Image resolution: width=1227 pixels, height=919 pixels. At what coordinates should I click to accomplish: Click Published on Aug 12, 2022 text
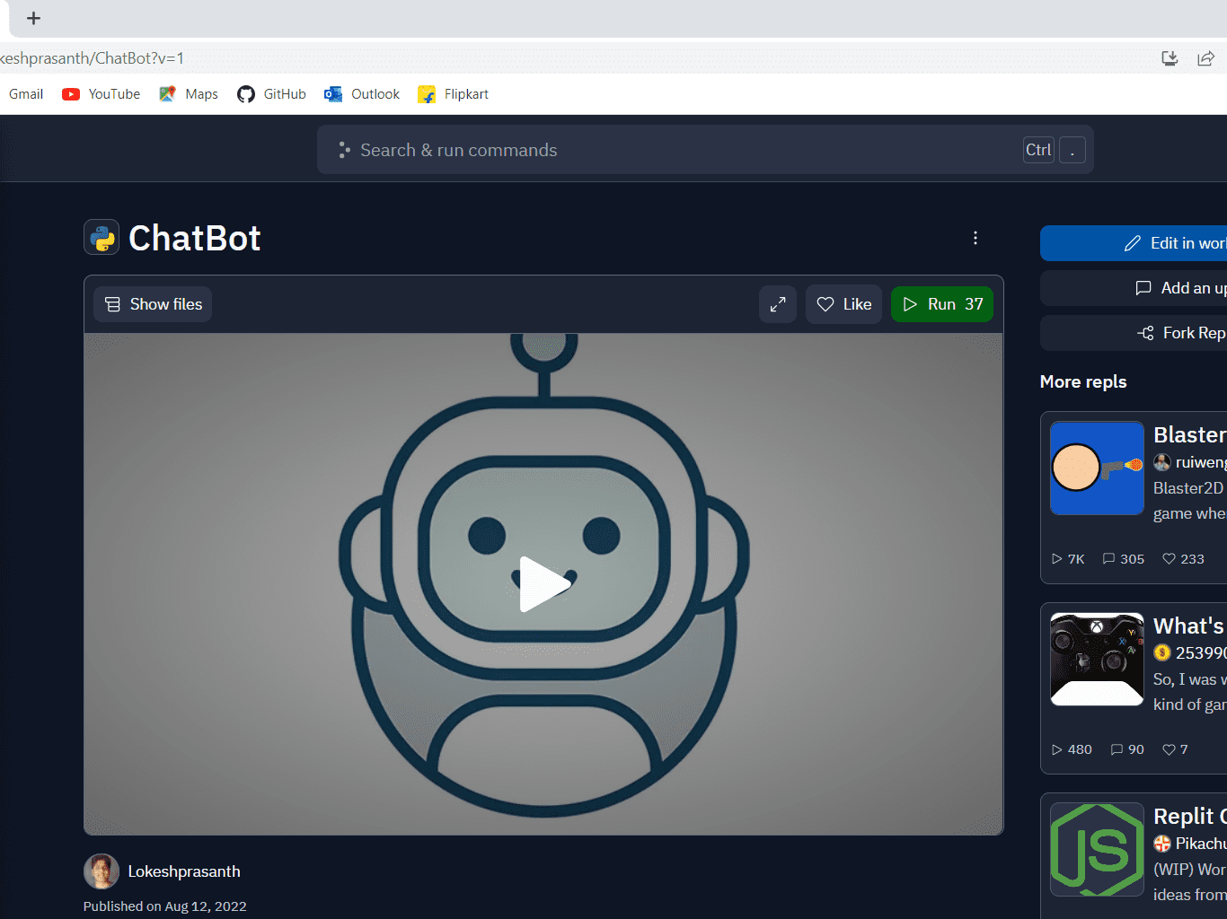[x=165, y=906]
